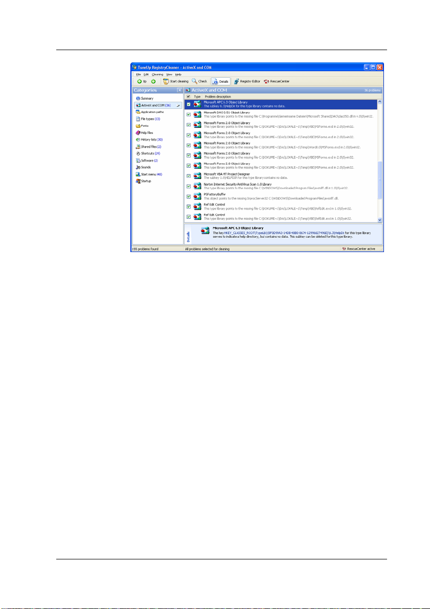Click the Start menu category icon
Viewport: 430px width, 609px height.
tap(138, 174)
